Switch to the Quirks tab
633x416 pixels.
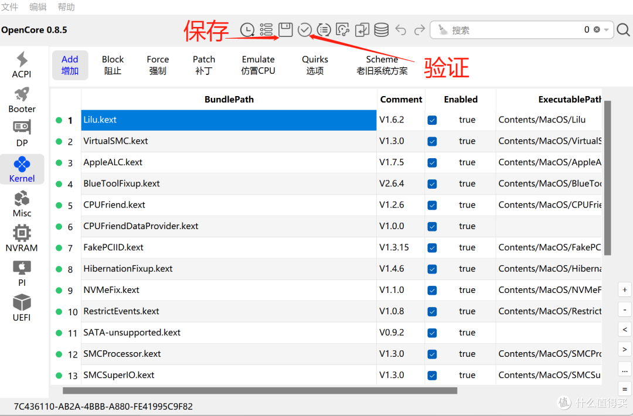(x=315, y=64)
